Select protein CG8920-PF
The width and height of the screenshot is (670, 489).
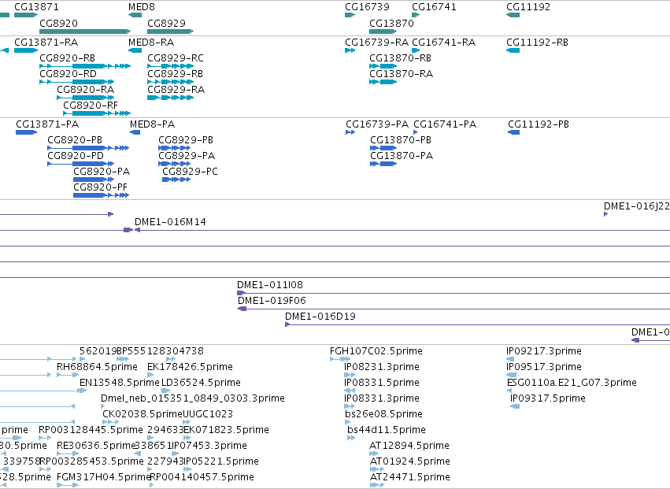(x=101, y=187)
